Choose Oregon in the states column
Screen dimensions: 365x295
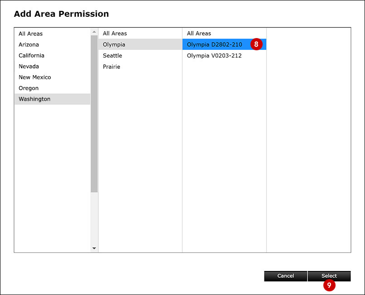click(x=29, y=88)
